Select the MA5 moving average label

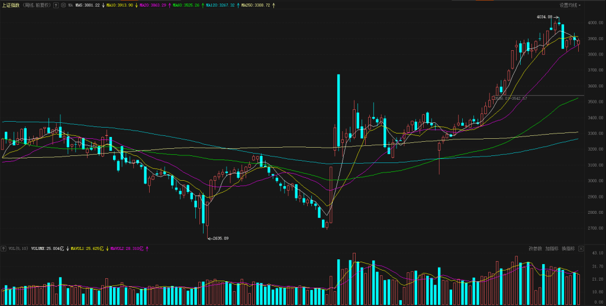pos(88,5)
